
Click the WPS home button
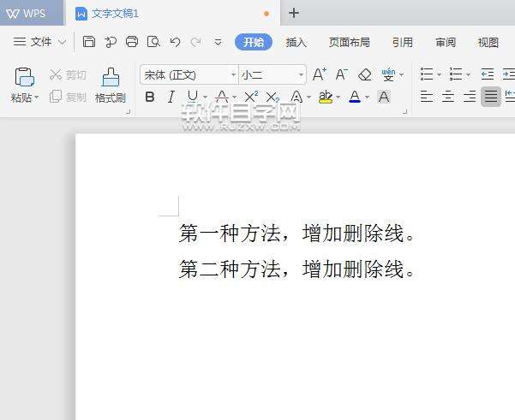pos(32,13)
